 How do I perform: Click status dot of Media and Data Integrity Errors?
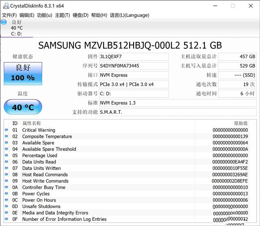[6, 213]
